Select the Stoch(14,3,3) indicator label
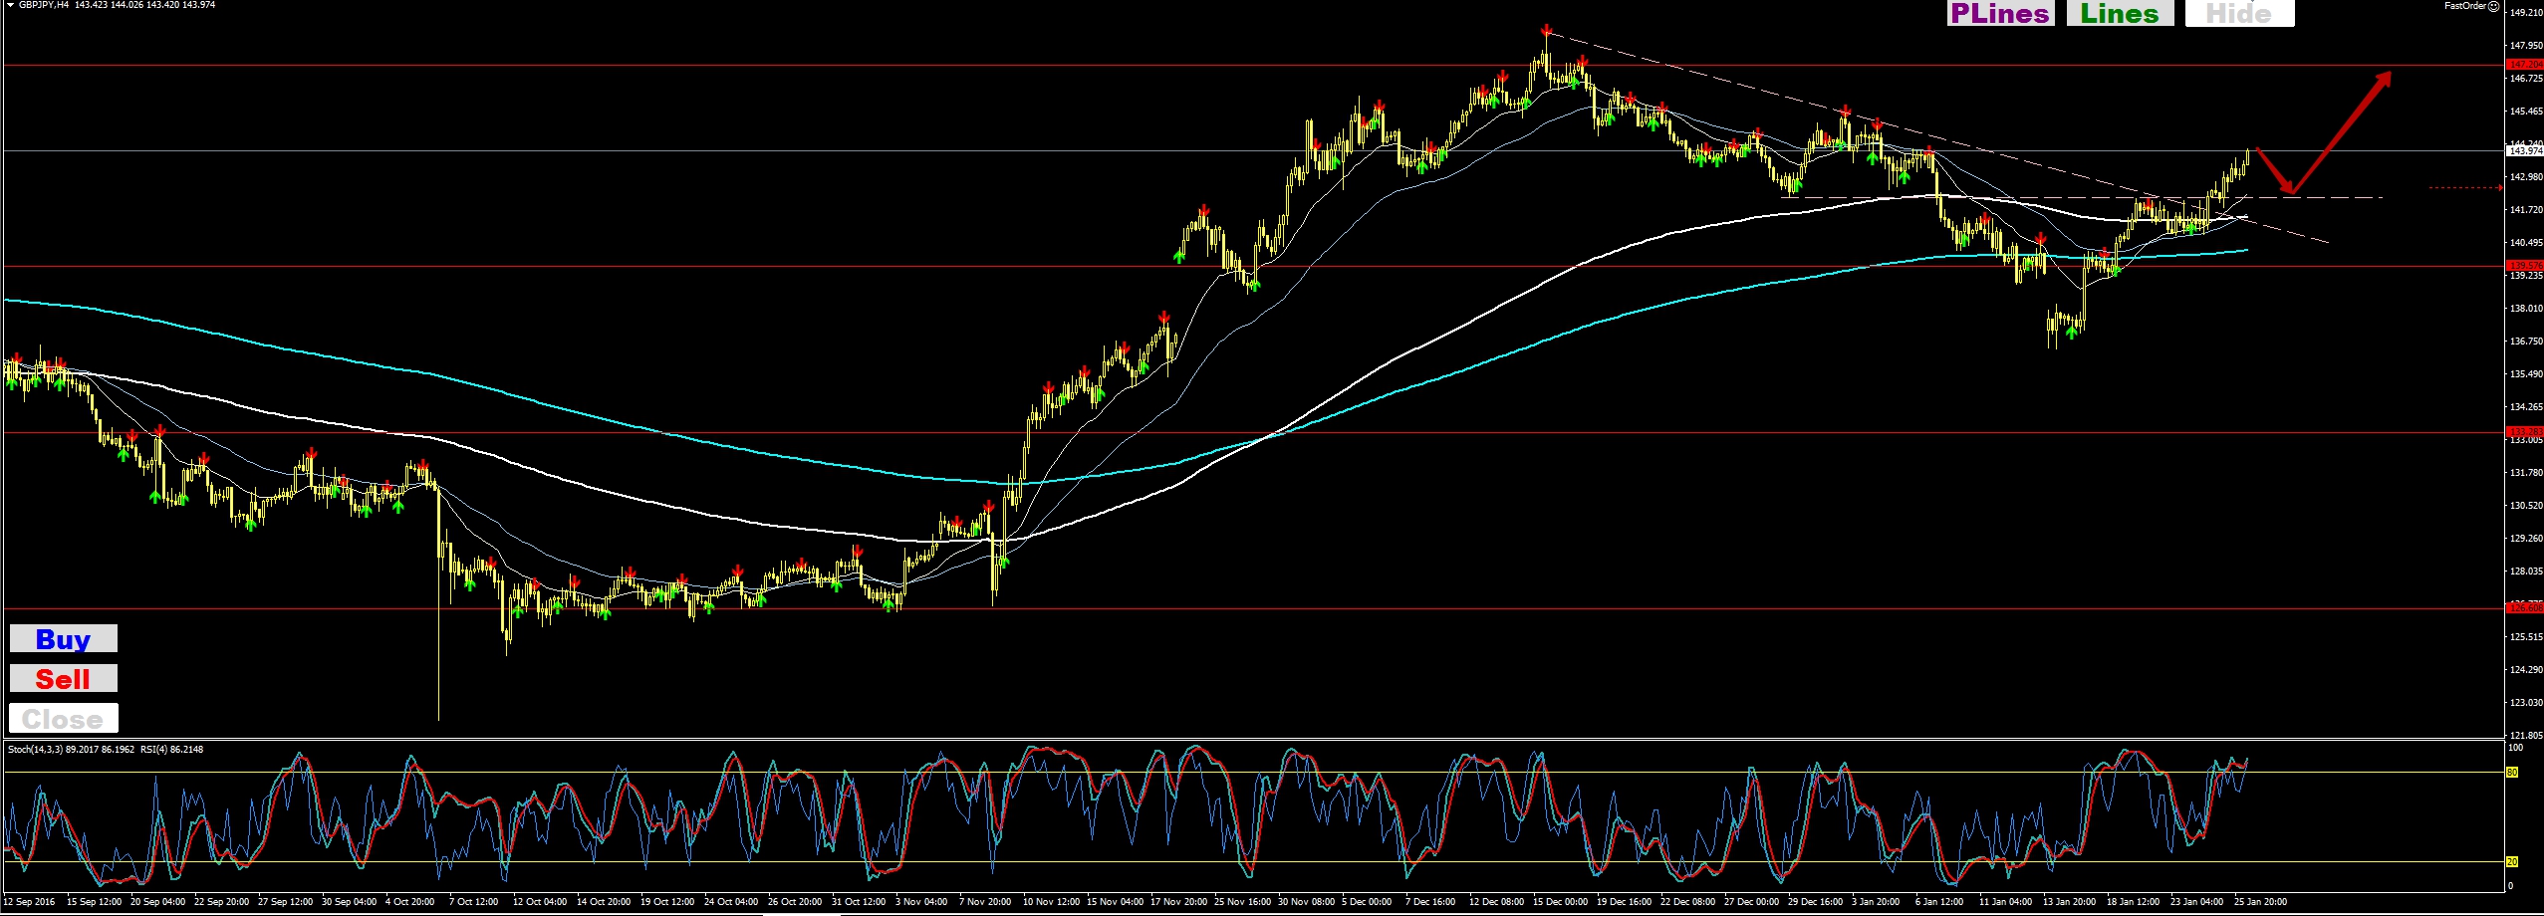The height and width of the screenshot is (916, 2544). coord(35,749)
